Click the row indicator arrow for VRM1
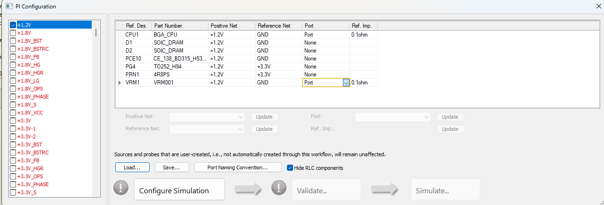Image resolution: width=604 pixels, height=205 pixels. coord(119,83)
